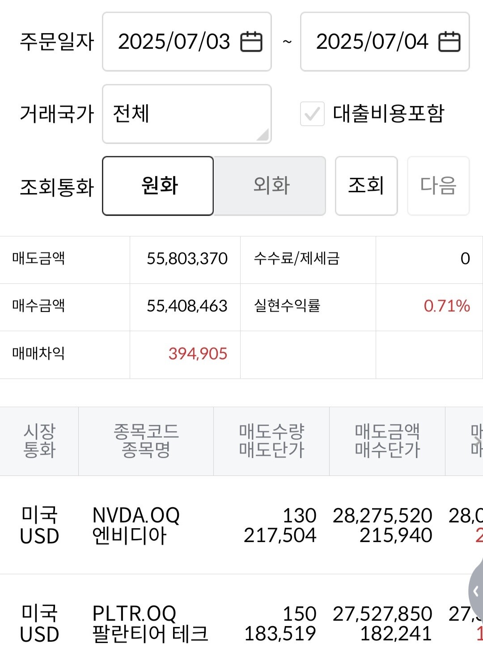Tap the 매도금액 total 55,803,370

coord(187,259)
